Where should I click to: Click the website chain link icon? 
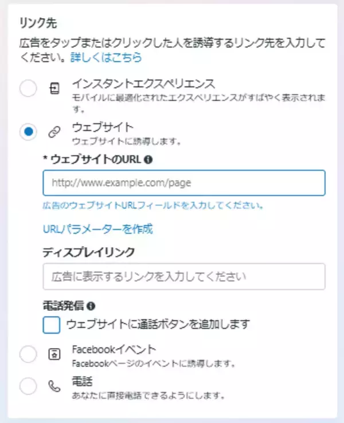point(54,132)
